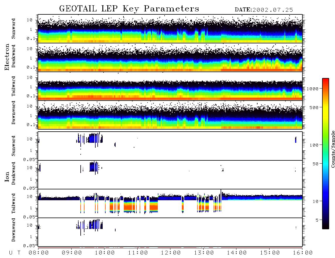Click the "U T" time axis label
Screen dimensions: 335x258
pos(15,253)
